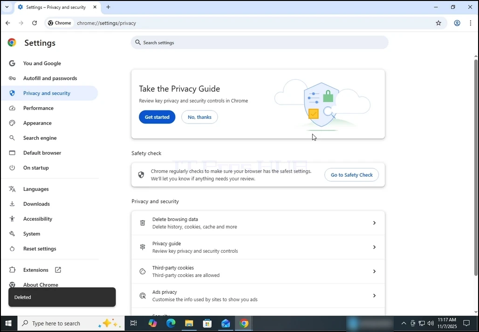Open Default browser settings

coord(42,153)
